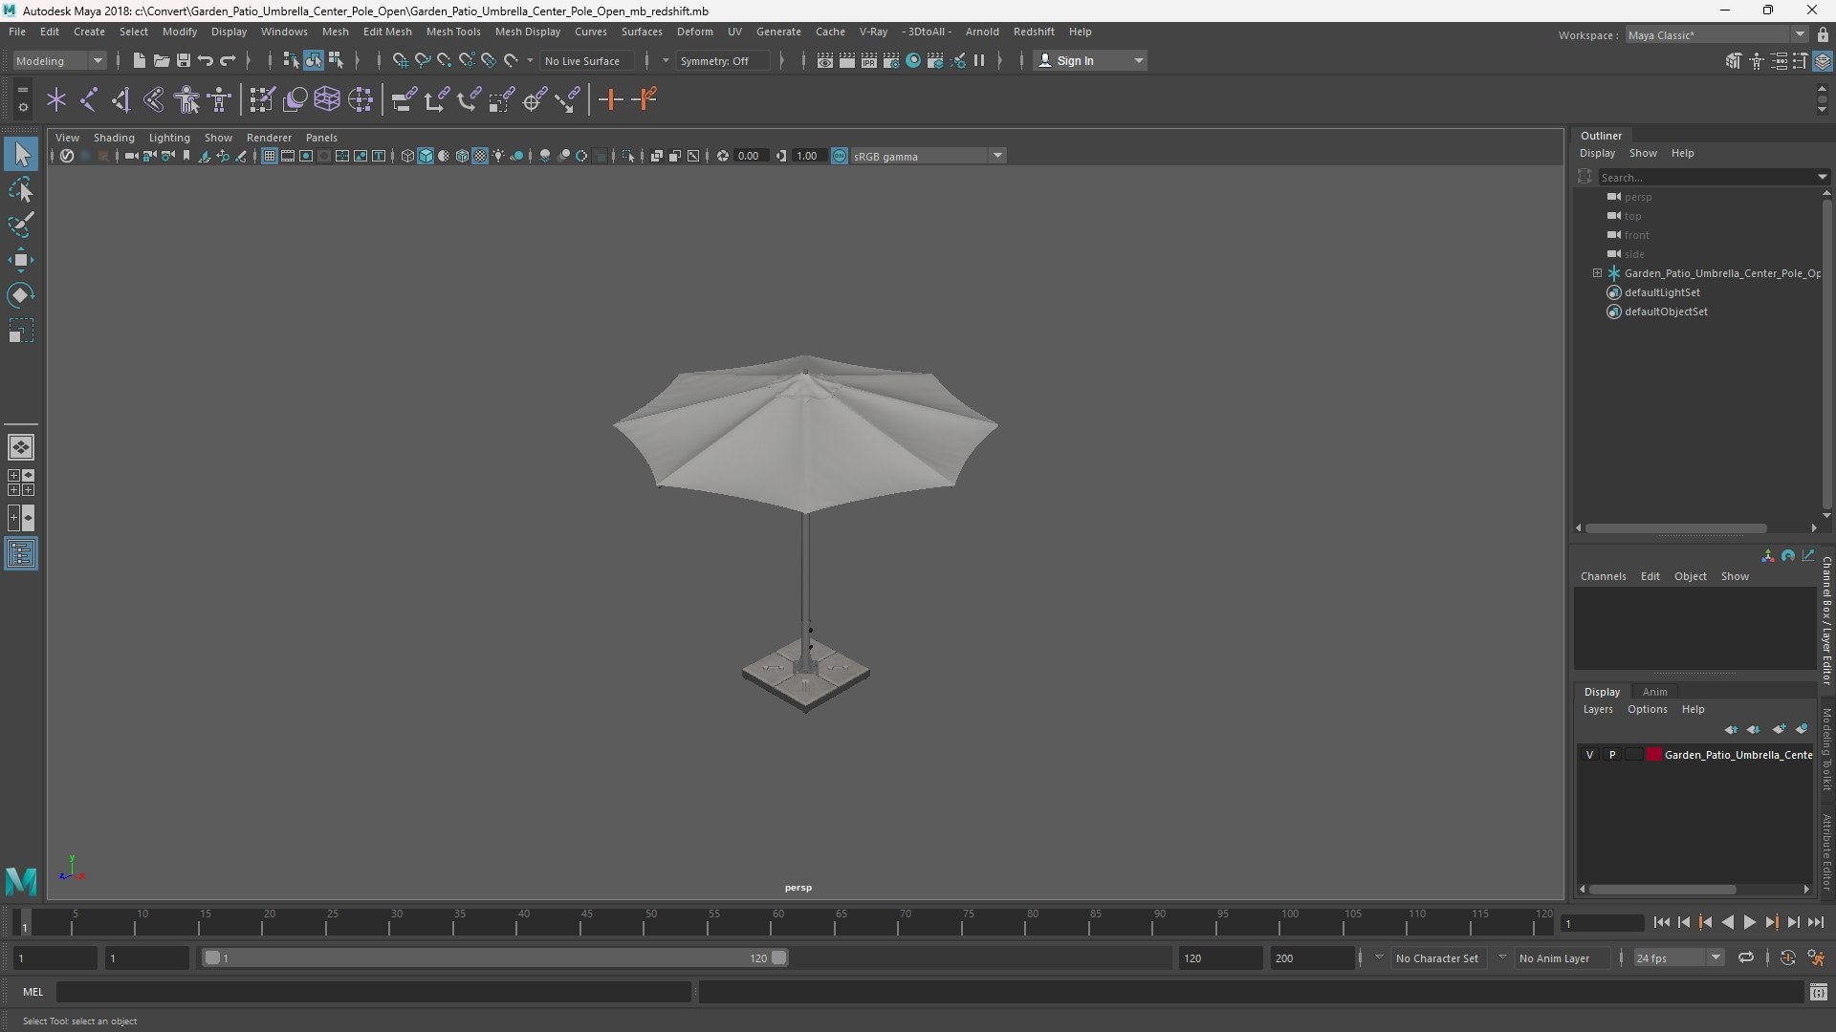Choose the Paint Selection tool
The height and width of the screenshot is (1032, 1836).
[21, 225]
